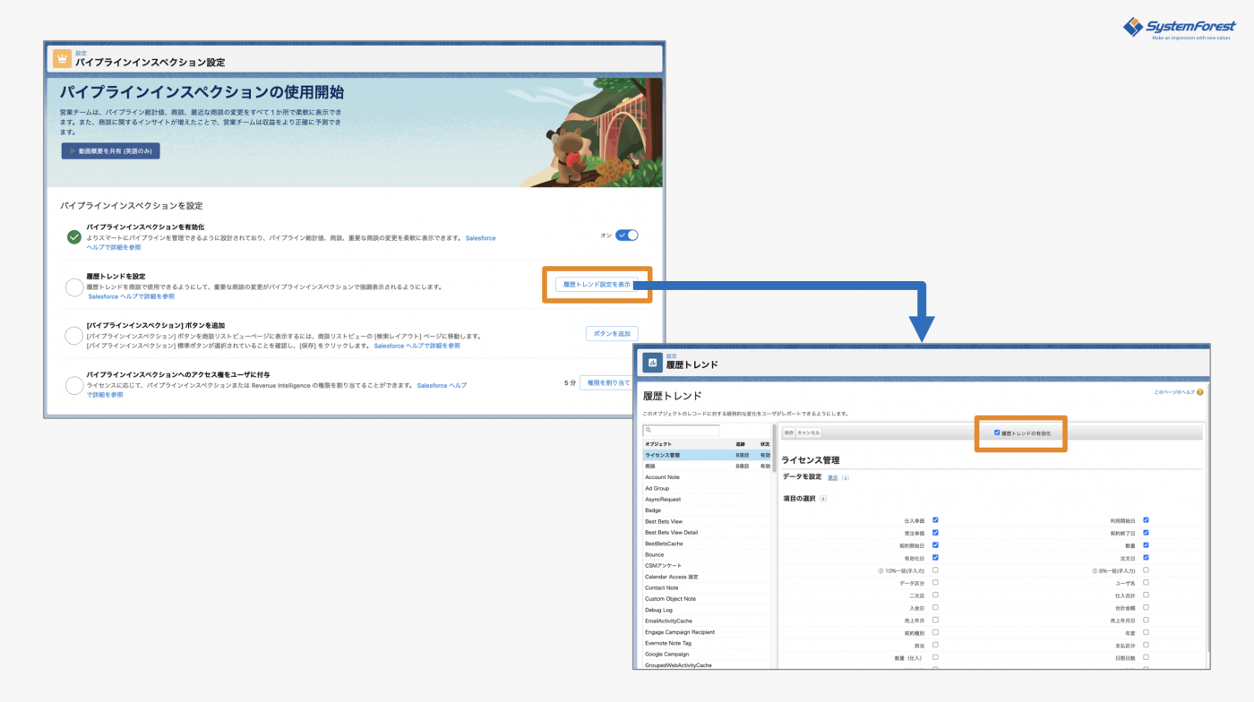Viewport: 1254px width, 702px height.
Task: Uncheck the 注文日 field checkbox
Action: coord(1146,557)
